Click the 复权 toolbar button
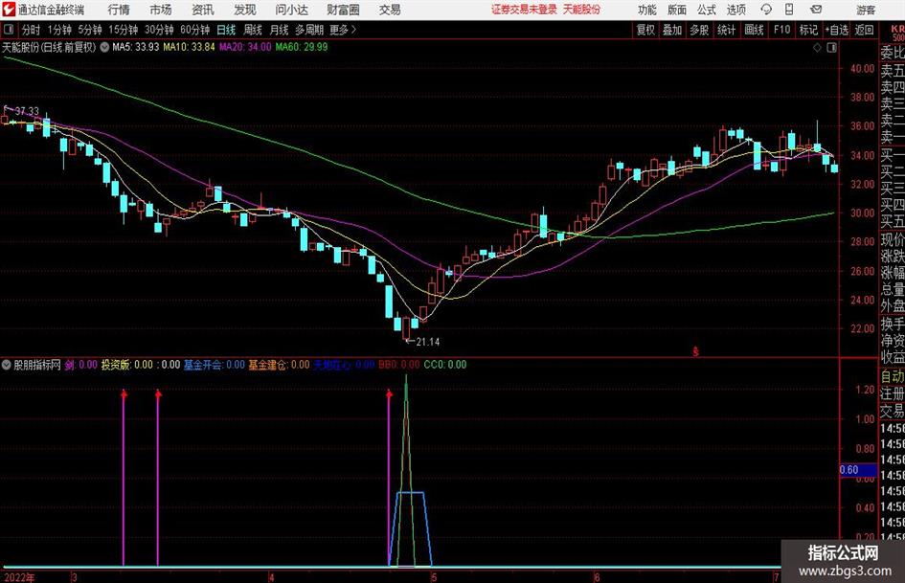Viewport: 905px width, 583px height. [x=645, y=30]
